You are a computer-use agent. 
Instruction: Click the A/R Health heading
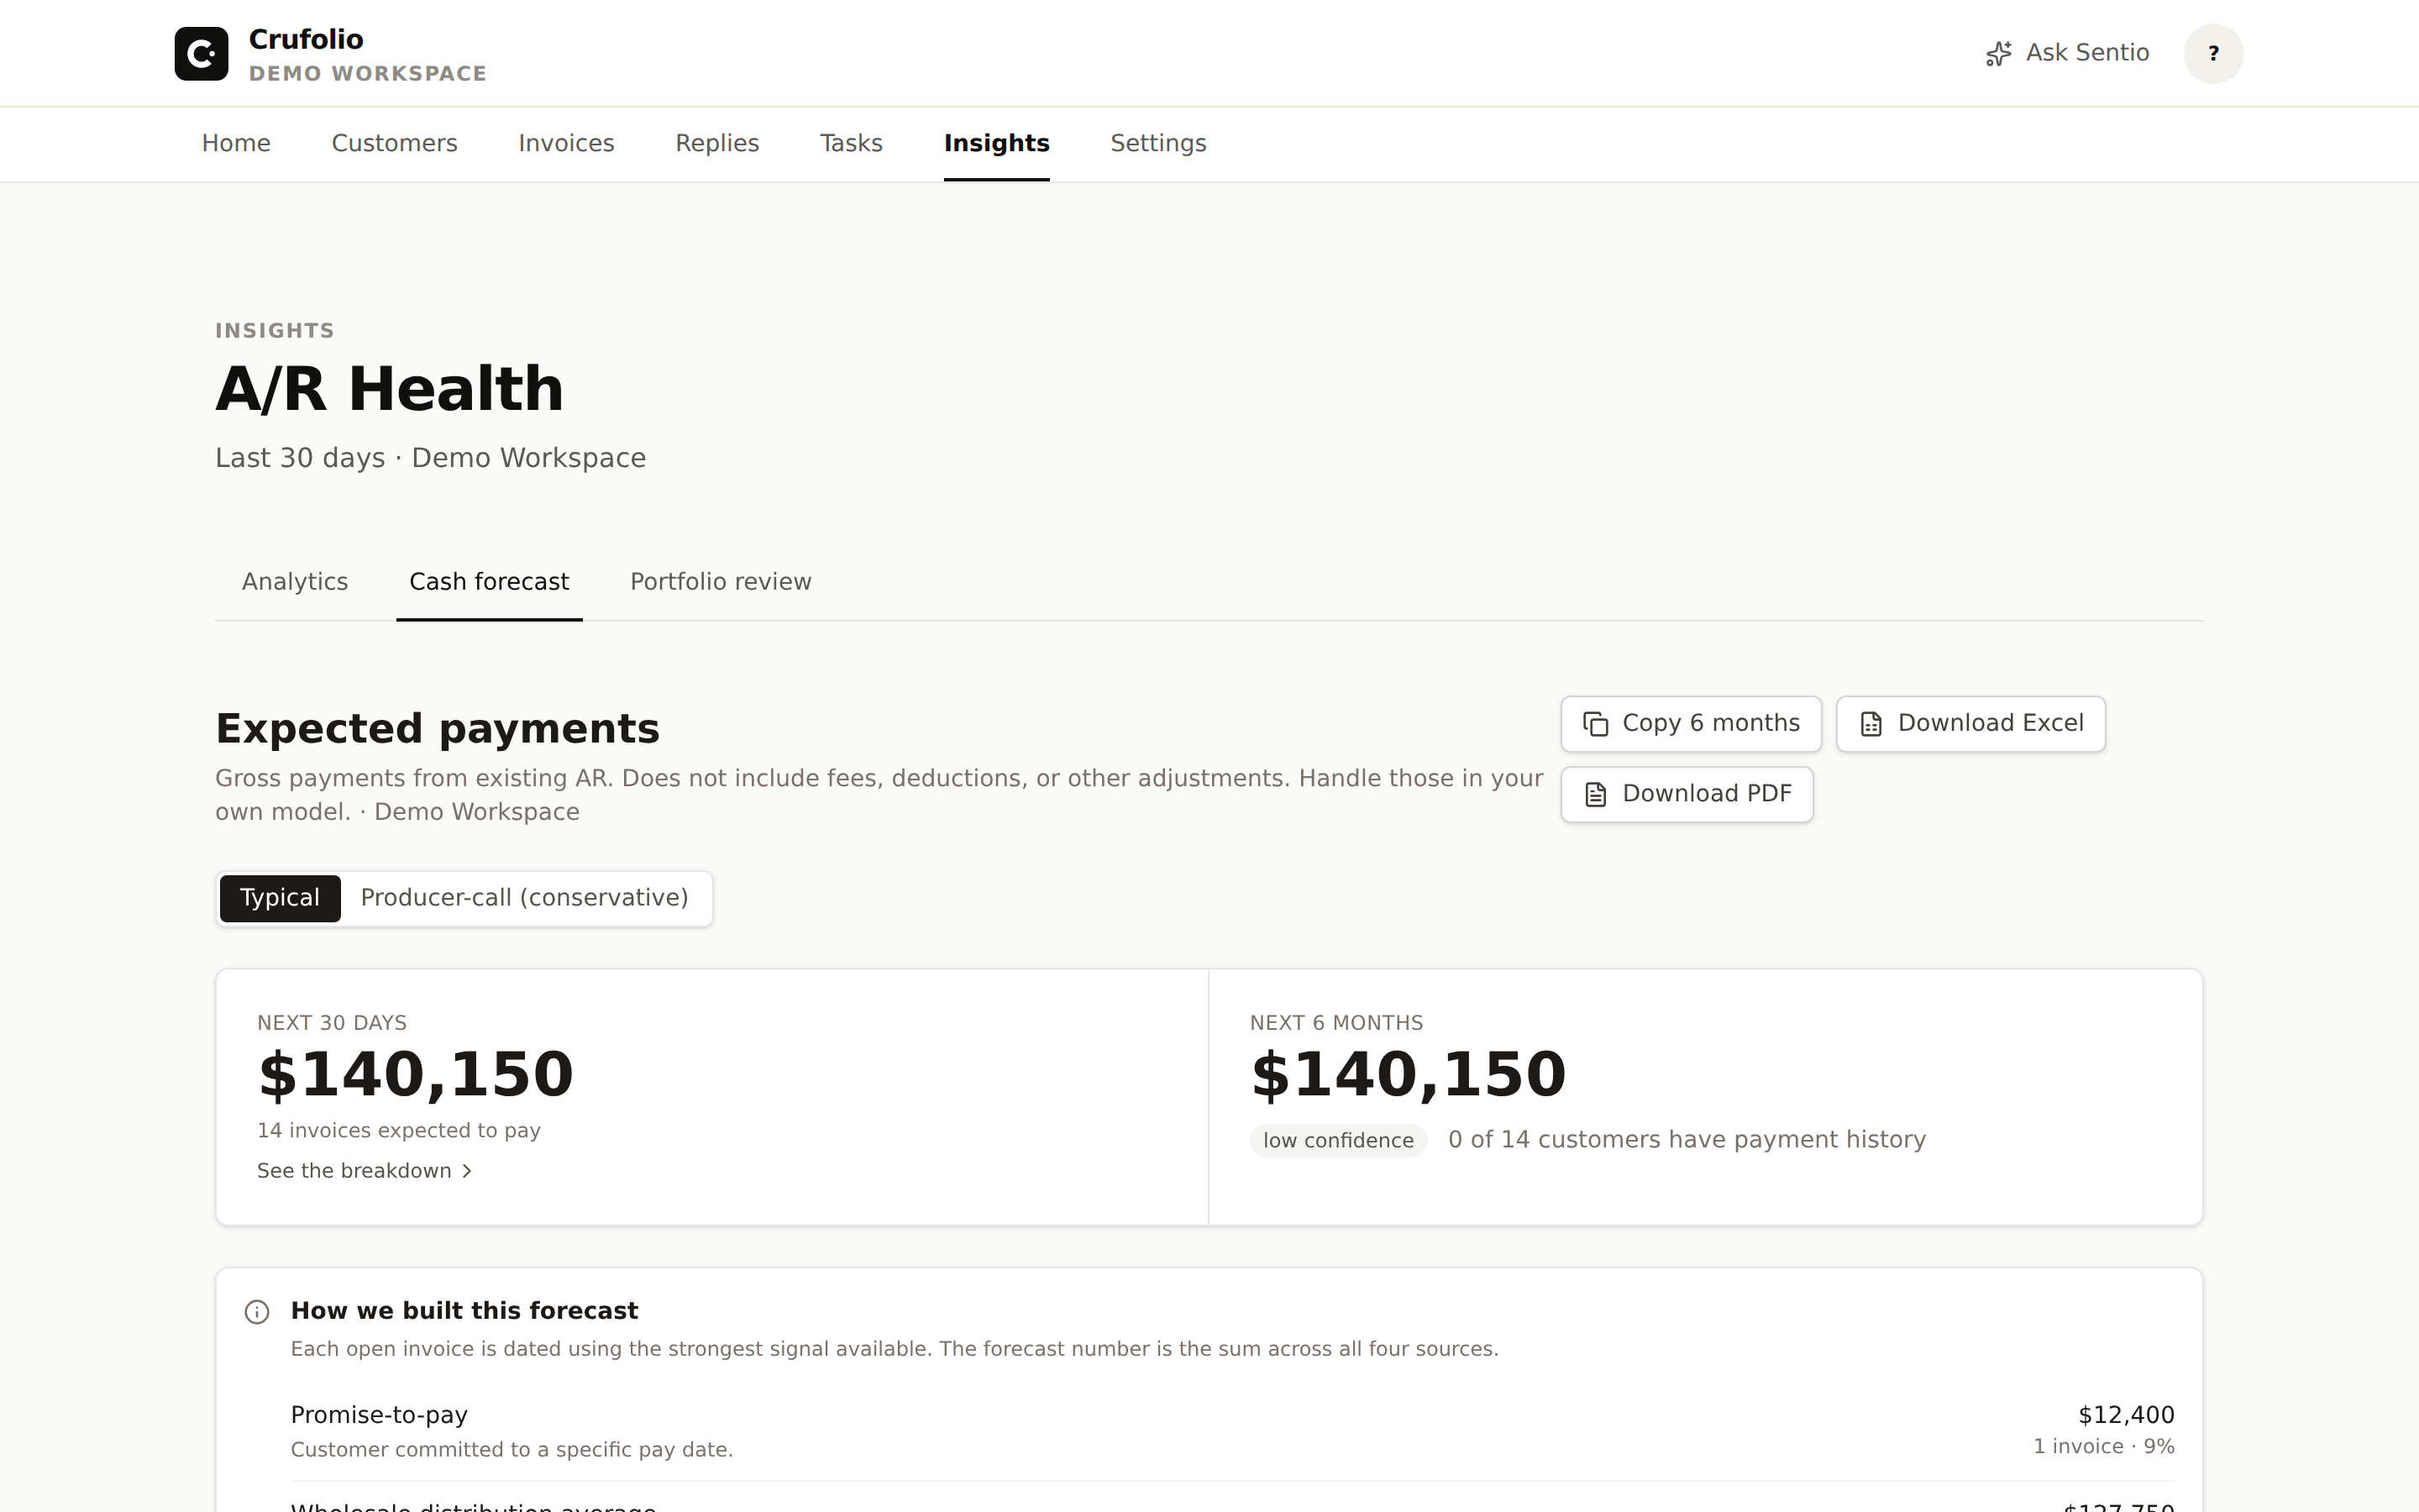(x=390, y=389)
